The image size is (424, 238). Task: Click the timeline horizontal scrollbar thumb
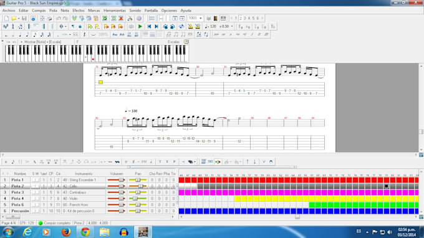point(297,217)
